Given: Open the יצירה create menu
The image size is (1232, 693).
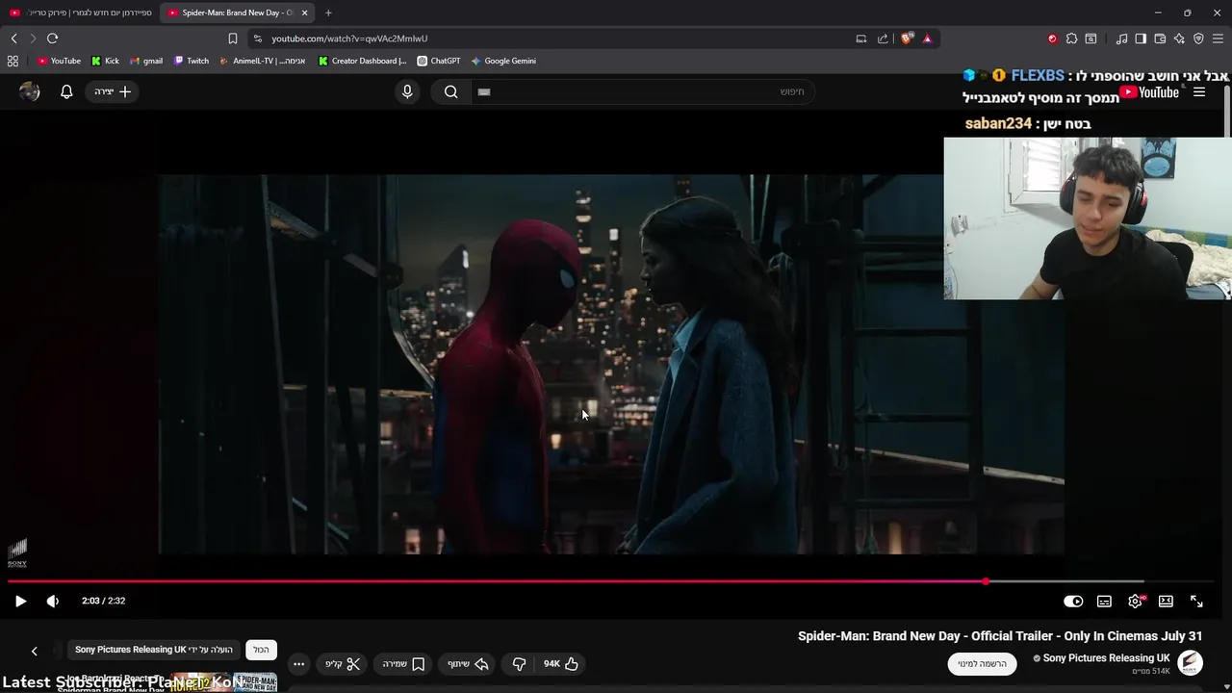Looking at the screenshot, I should [x=113, y=91].
